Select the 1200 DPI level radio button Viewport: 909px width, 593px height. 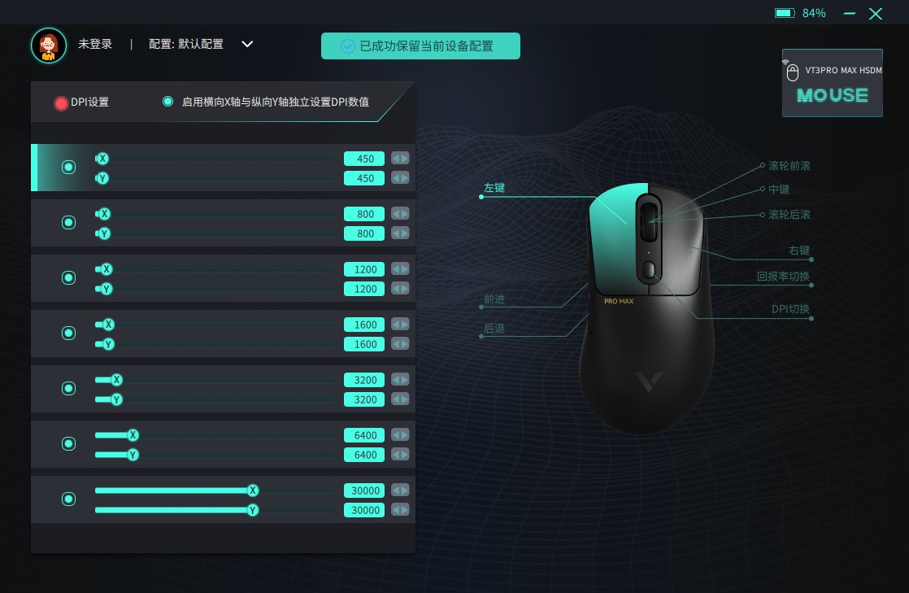68,278
